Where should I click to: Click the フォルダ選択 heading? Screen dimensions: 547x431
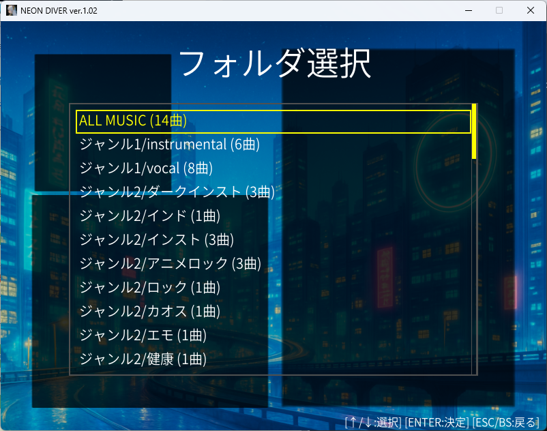click(x=274, y=64)
